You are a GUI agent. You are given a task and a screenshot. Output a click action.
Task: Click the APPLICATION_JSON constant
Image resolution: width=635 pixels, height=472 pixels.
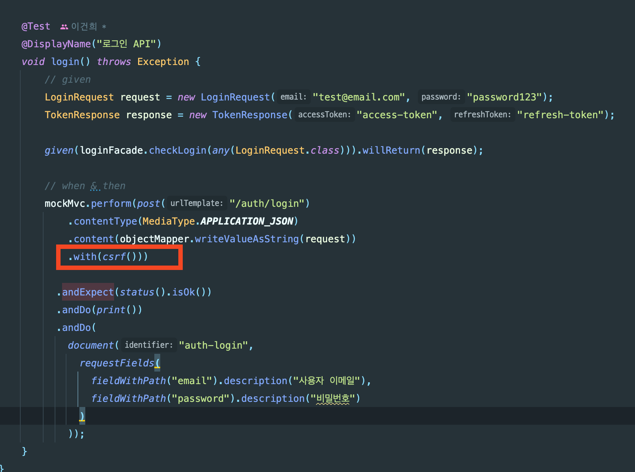[247, 221]
